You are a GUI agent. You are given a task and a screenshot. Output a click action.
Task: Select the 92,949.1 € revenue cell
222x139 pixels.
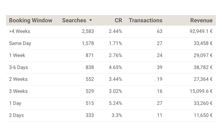point(199,31)
